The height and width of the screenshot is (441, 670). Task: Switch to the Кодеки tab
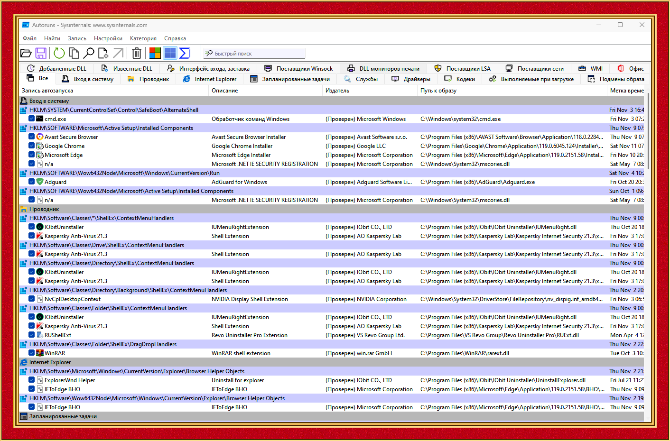[x=459, y=79]
